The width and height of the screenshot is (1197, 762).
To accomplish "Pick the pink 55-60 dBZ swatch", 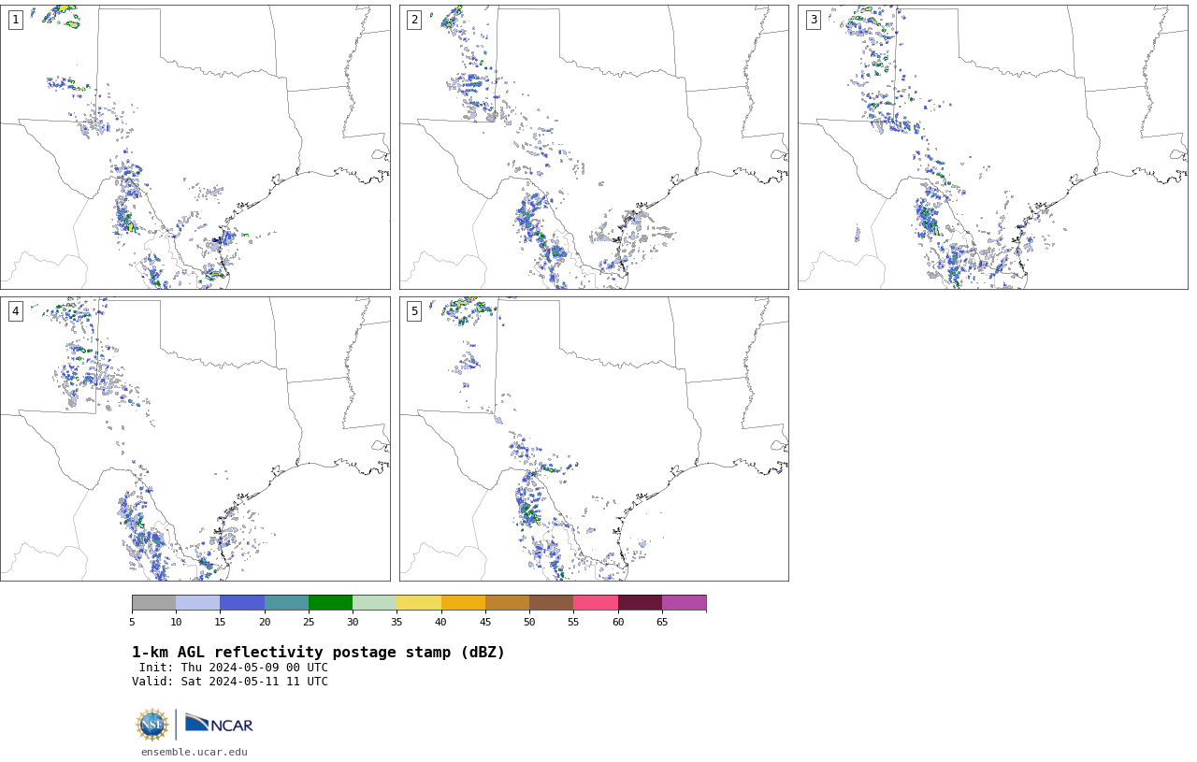I will [596, 602].
